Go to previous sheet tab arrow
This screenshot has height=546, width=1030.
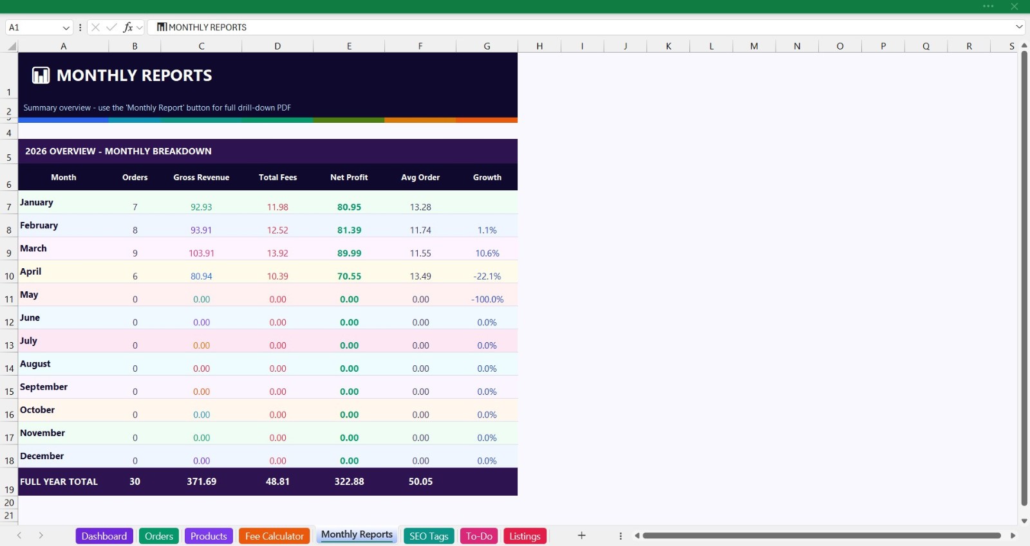(x=19, y=536)
